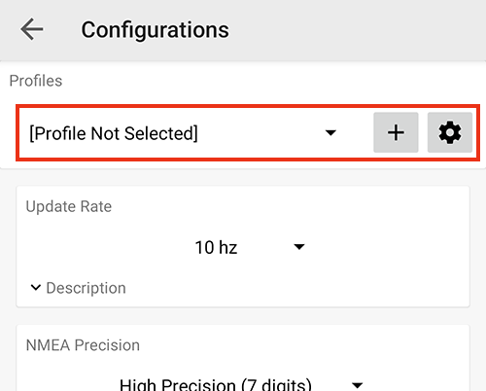Screen dimensions: 486x391
Task: Click the Description label text
Action: pos(86,288)
